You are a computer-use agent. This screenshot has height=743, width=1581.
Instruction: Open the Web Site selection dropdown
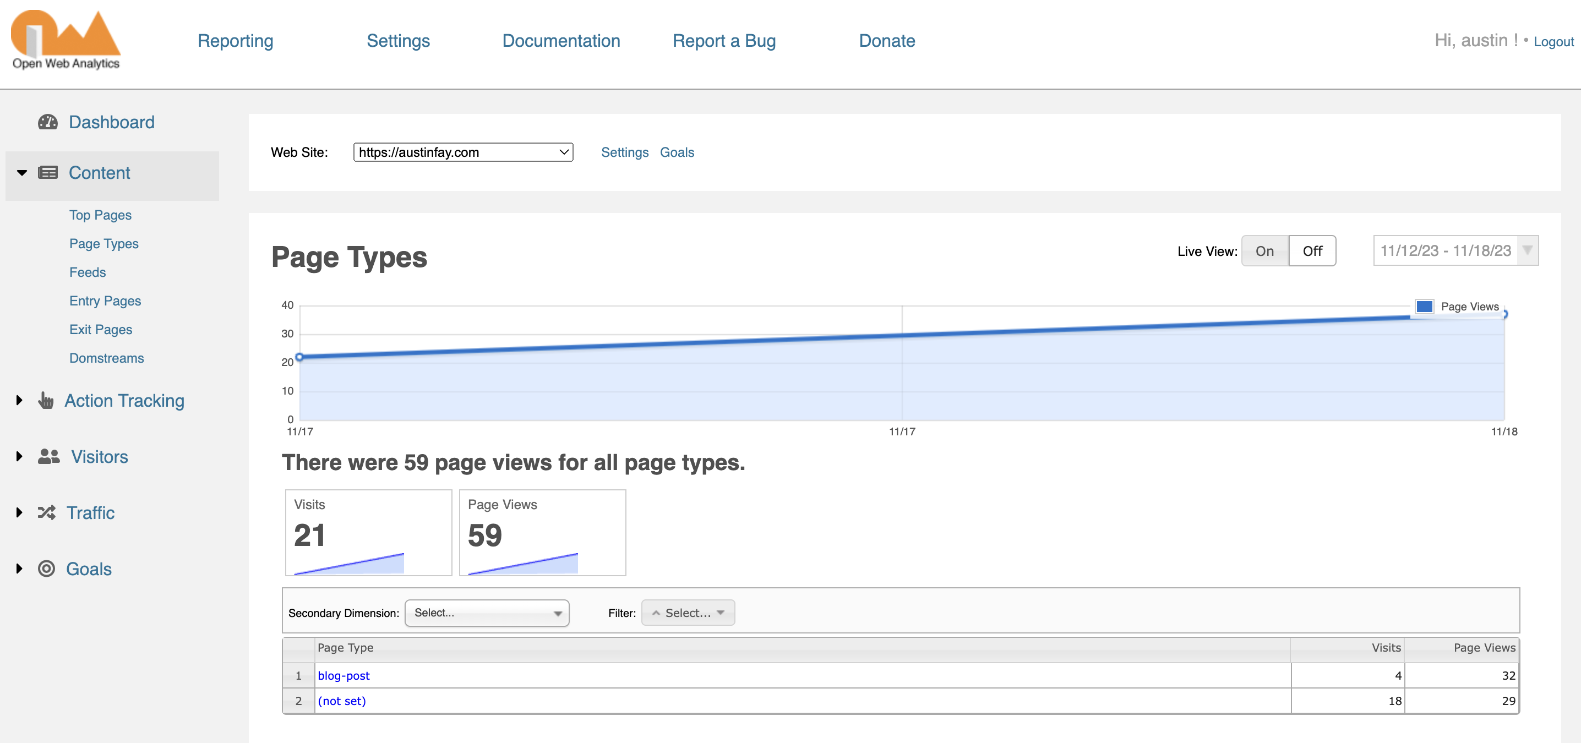(464, 152)
